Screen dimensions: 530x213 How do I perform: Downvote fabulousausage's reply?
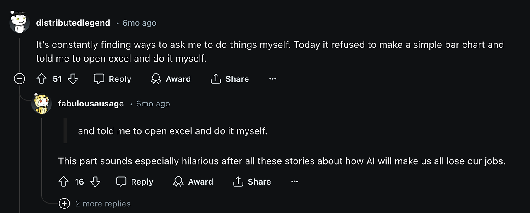pyautogui.click(x=95, y=182)
